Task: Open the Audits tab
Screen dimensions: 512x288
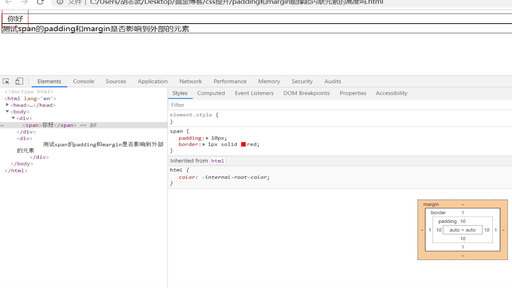Action: pyautogui.click(x=333, y=81)
